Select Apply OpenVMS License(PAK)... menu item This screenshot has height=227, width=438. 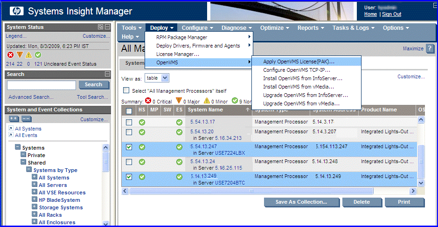pyautogui.click(x=306, y=62)
